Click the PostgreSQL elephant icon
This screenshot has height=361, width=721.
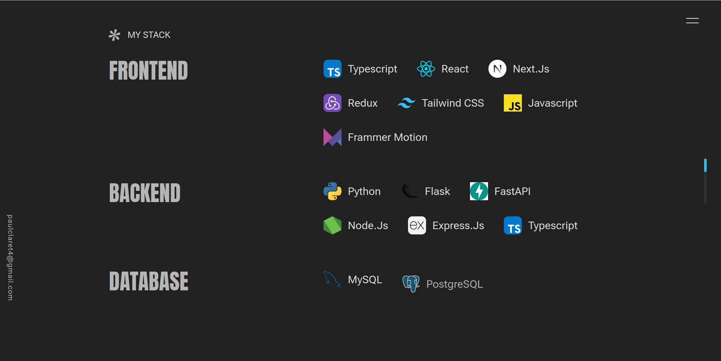411,284
